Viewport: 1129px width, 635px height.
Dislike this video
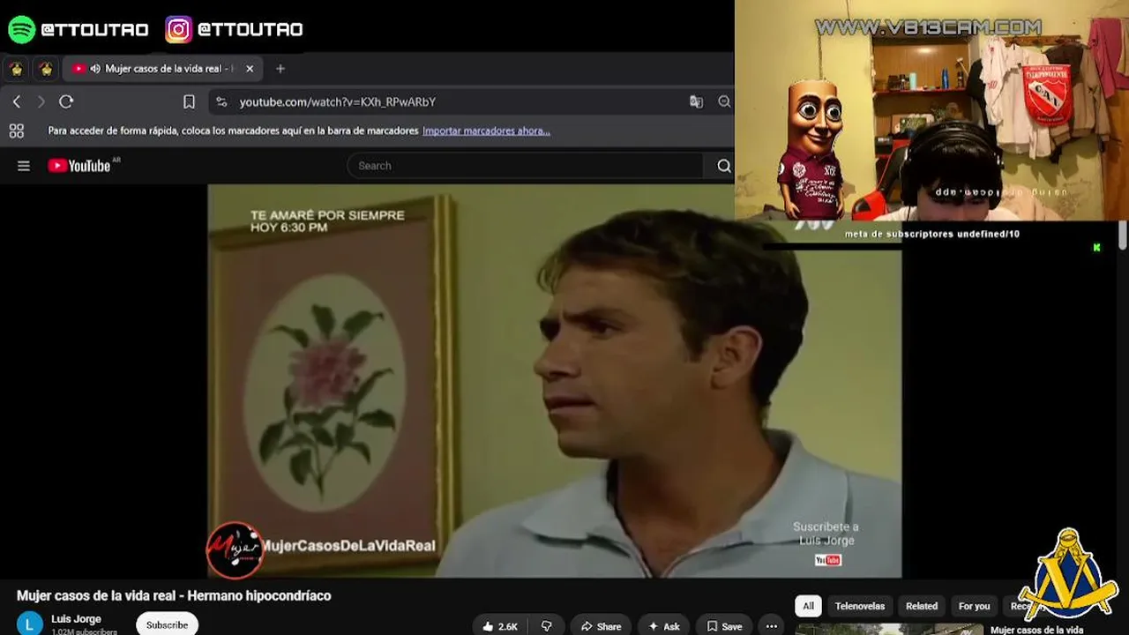pyautogui.click(x=547, y=626)
